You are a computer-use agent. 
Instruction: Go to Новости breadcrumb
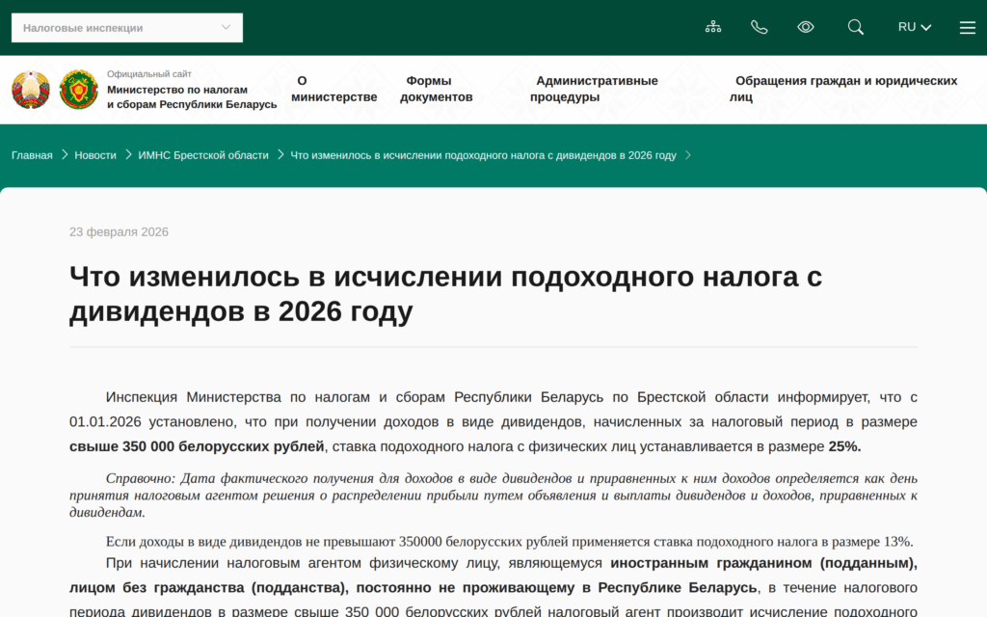click(x=95, y=155)
